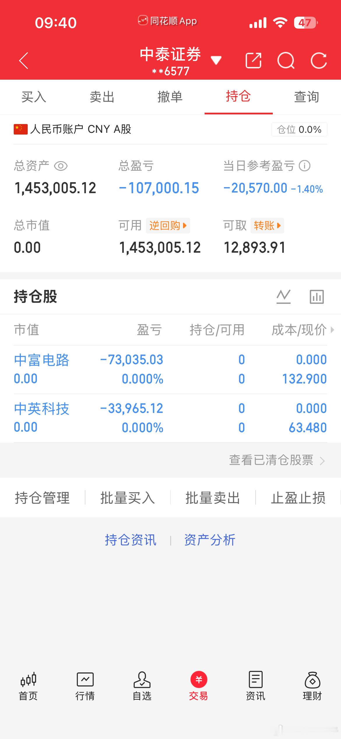Switch to the 卖出 tab
341x739 pixels.
(x=102, y=97)
